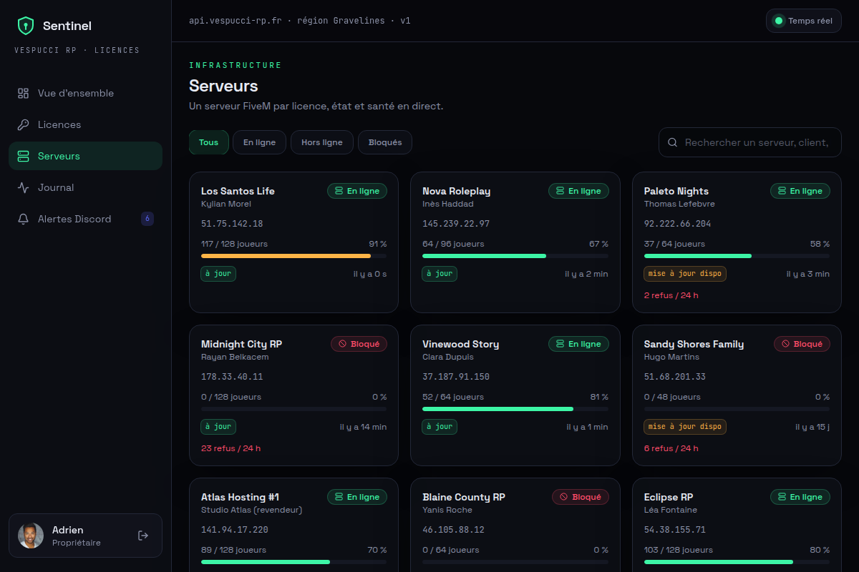Click the Serveurs stack icon in sidebar
The image size is (859, 572).
(x=24, y=156)
